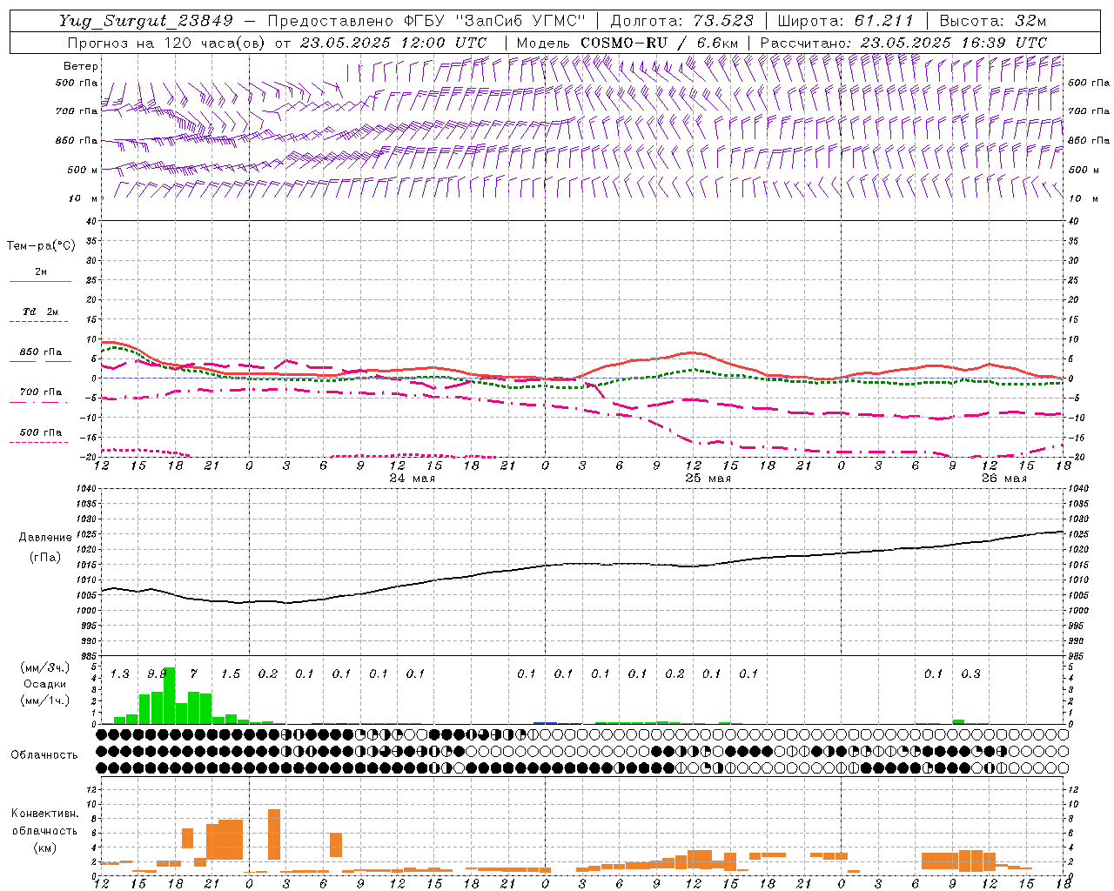This screenshot has height=891, width=1114.
Task: Click the Облачность cloudiness label
Action: pyautogui.click(x=44, y=754)
